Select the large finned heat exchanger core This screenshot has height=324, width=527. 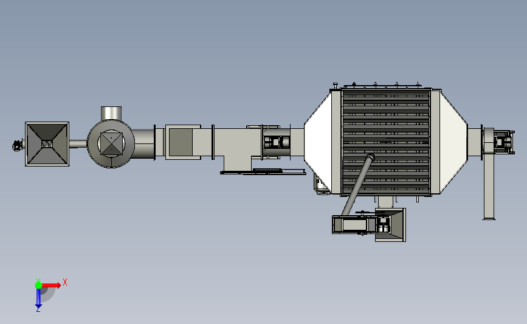click(386, 142)
